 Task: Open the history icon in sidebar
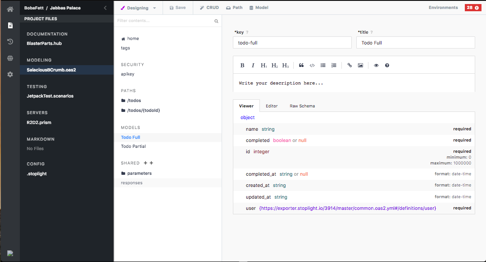10,42
